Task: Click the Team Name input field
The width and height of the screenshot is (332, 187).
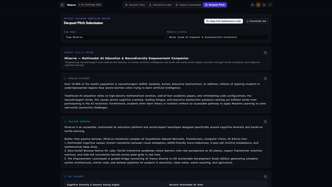Action: pos(115,37)
